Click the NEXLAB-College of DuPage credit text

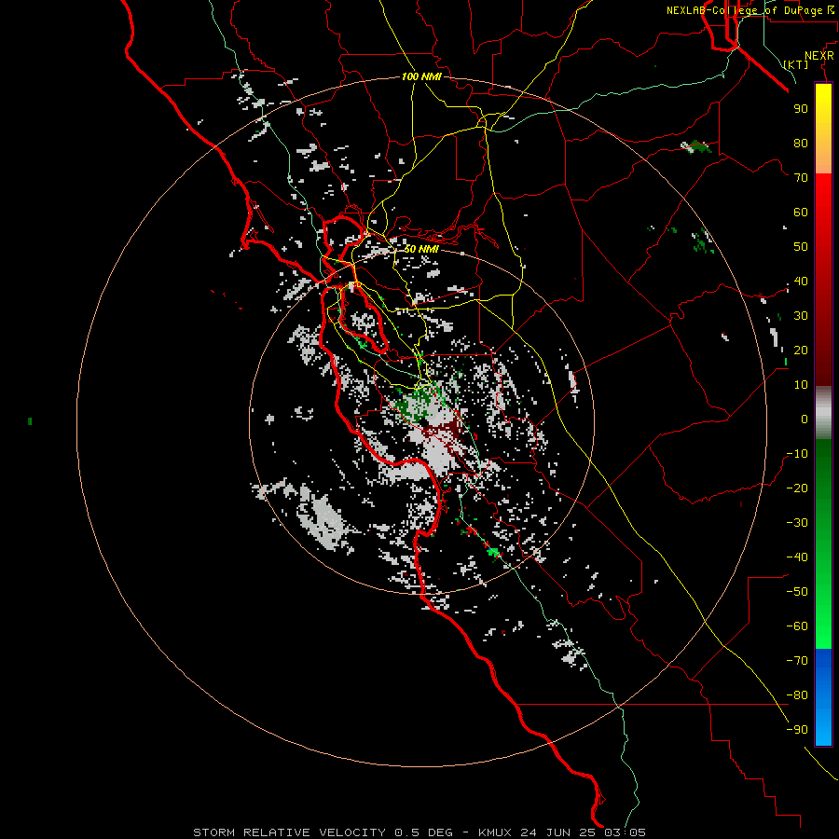click(x=750, y=10)
